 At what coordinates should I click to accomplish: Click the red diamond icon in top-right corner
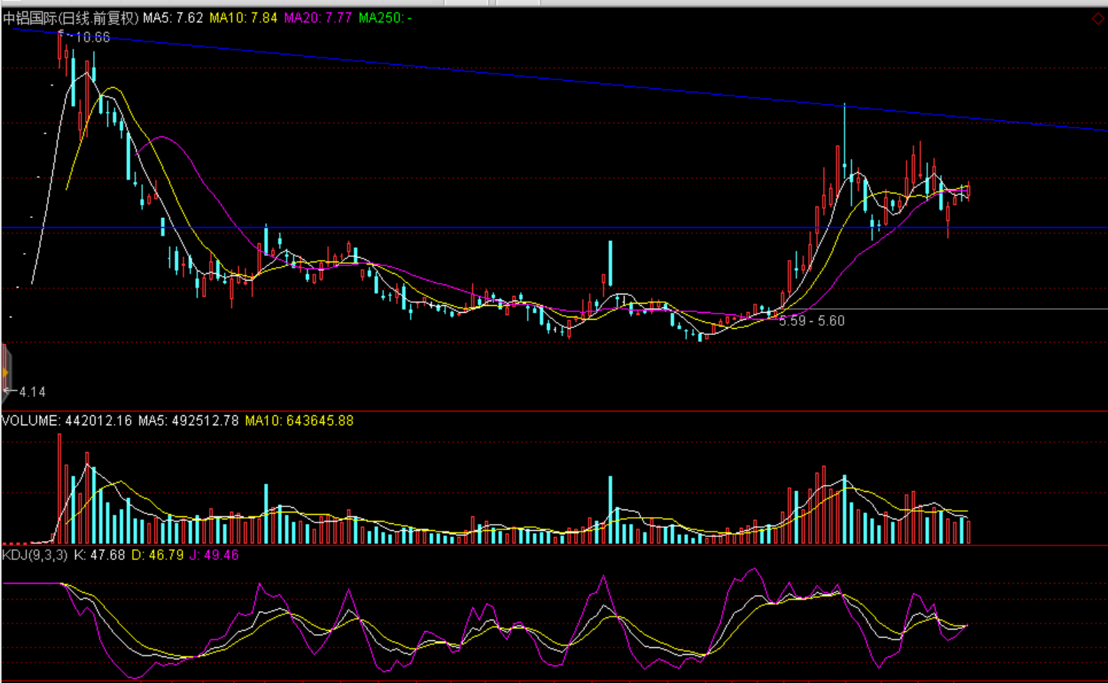(1097, 18)
